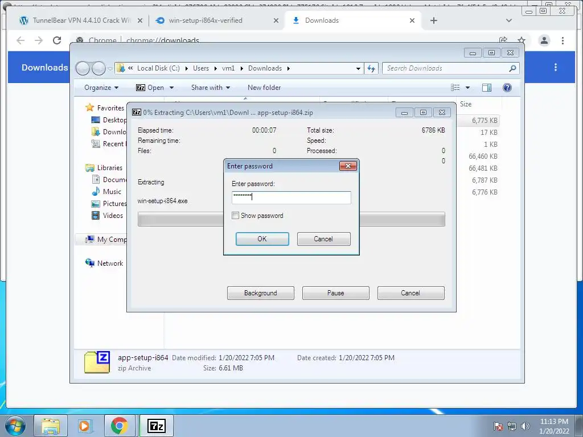Bookmark this page with the star icon

tap(522, 40)
